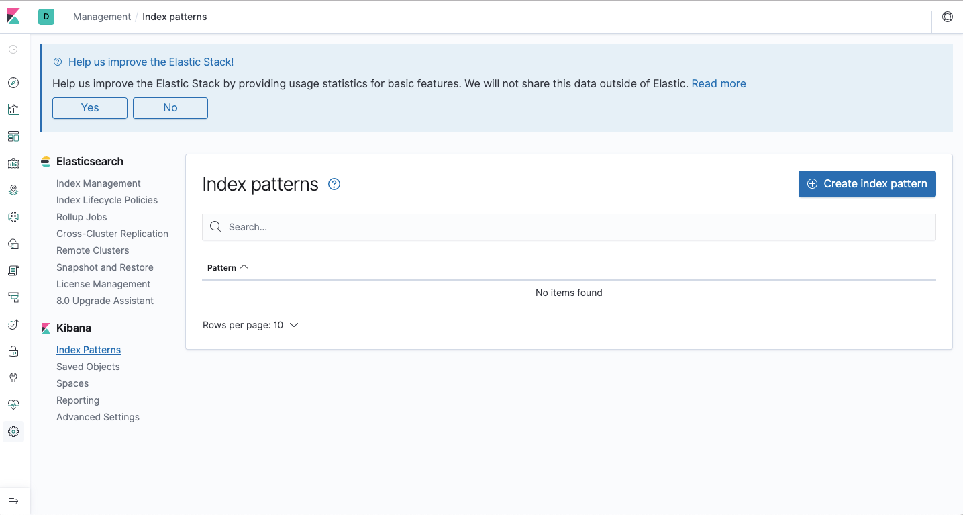Click the Index patterns breadcrumb
The height and width of the screenshot is (515, 963).
(x=174, y=17)
